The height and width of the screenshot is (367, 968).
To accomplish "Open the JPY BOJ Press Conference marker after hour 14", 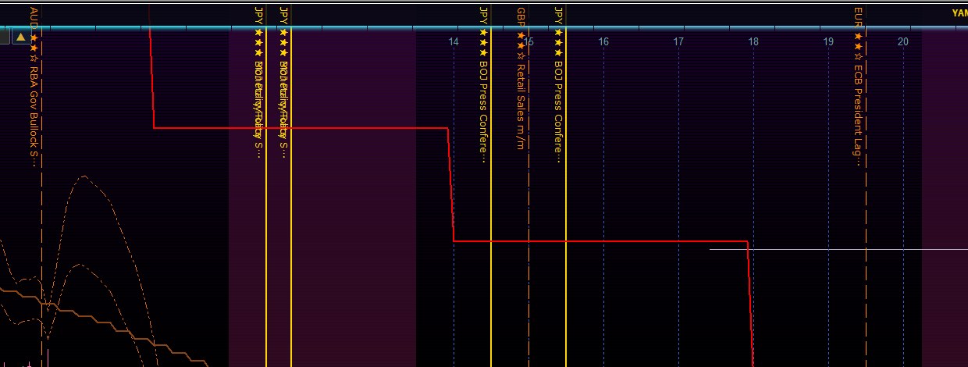I will pos(483,84).
